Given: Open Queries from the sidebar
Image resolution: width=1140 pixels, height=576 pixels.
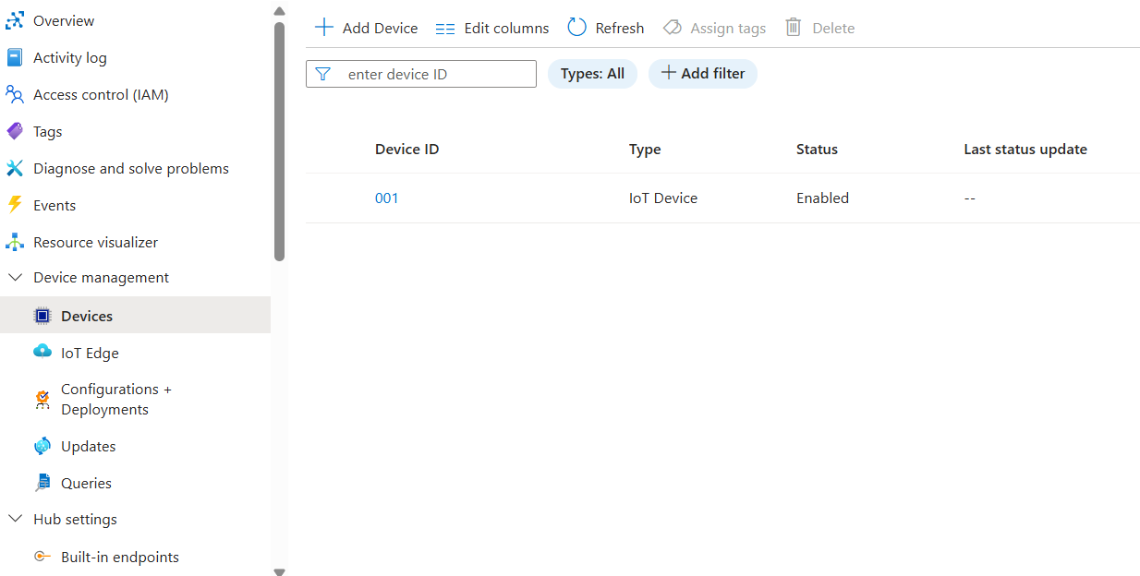Looking at the screenshot, I should (86, 484).
